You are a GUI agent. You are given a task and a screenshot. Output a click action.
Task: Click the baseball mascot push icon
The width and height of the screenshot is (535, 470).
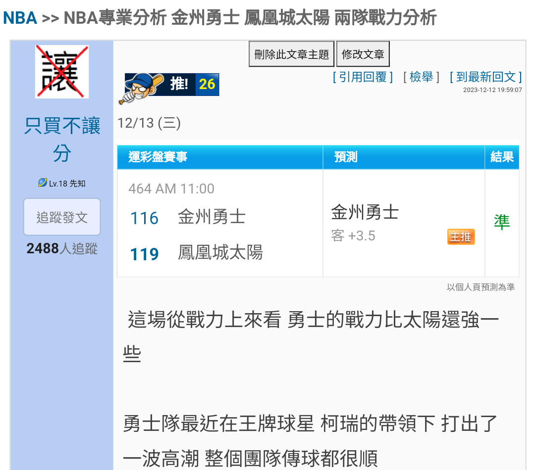[x=142, y=88]
